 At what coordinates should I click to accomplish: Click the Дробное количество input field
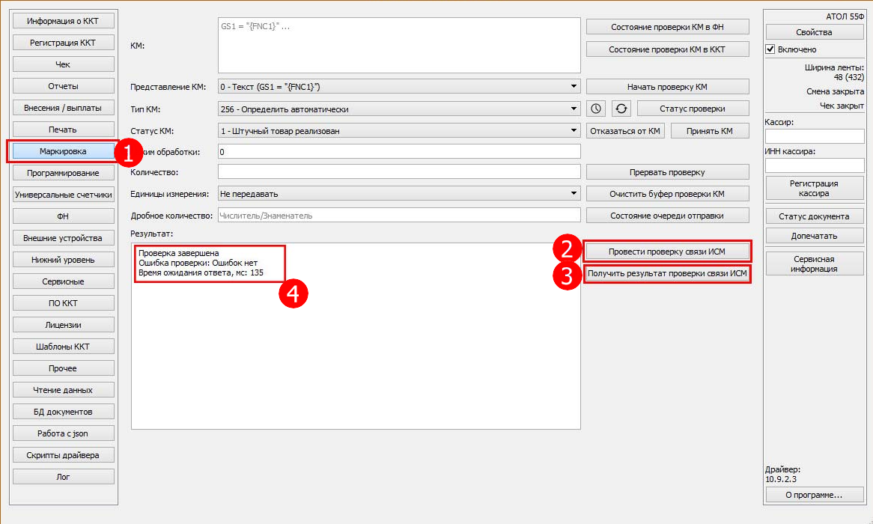pyautogui.click(x=399, y=216)
